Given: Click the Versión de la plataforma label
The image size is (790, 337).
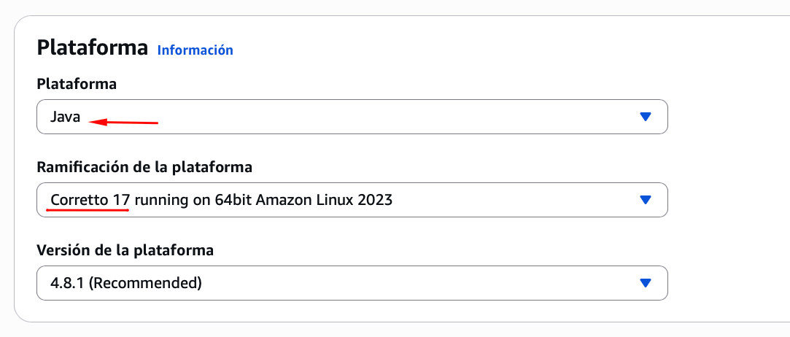Looking at the screenshot, I should 125,251.
